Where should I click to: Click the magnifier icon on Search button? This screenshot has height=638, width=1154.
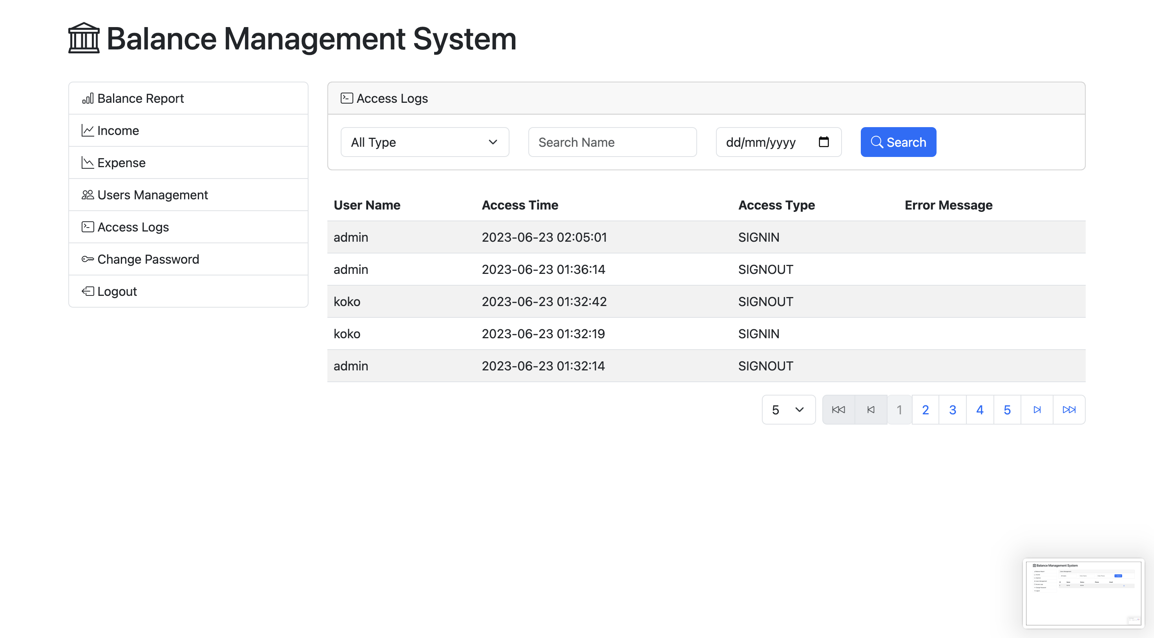877,142
